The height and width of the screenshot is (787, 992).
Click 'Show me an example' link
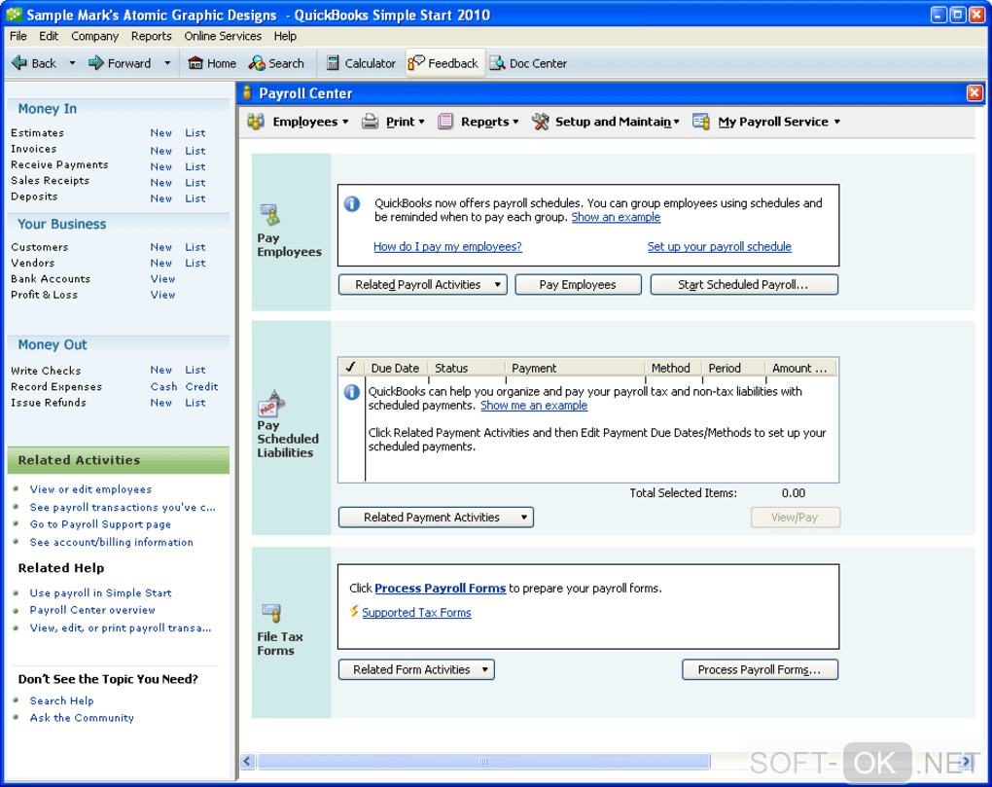click(x=534, y=406)
